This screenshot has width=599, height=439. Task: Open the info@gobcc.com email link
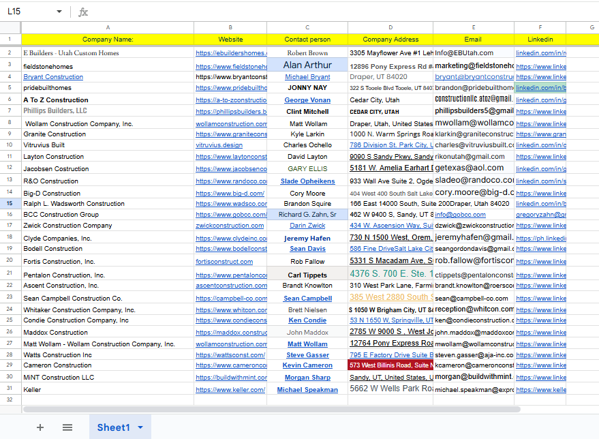point(459,214)
